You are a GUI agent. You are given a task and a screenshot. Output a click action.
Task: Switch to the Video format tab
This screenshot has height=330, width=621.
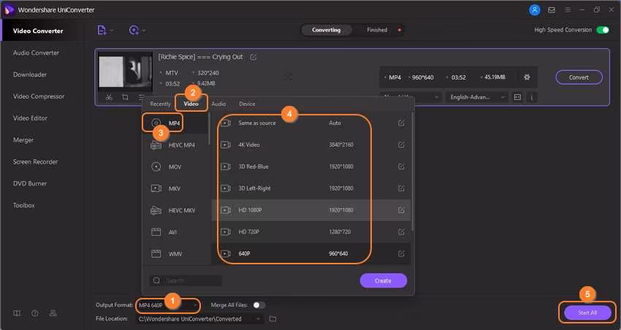(191, 104)
